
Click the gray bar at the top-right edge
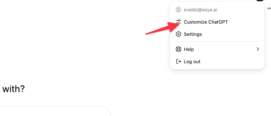269,8
